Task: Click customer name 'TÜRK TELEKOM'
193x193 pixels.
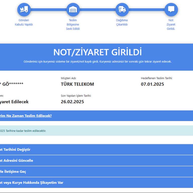Action: point(77,84)
